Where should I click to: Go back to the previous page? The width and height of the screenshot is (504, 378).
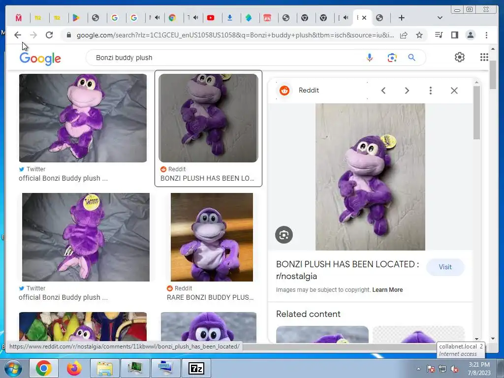tap(18, 35)
